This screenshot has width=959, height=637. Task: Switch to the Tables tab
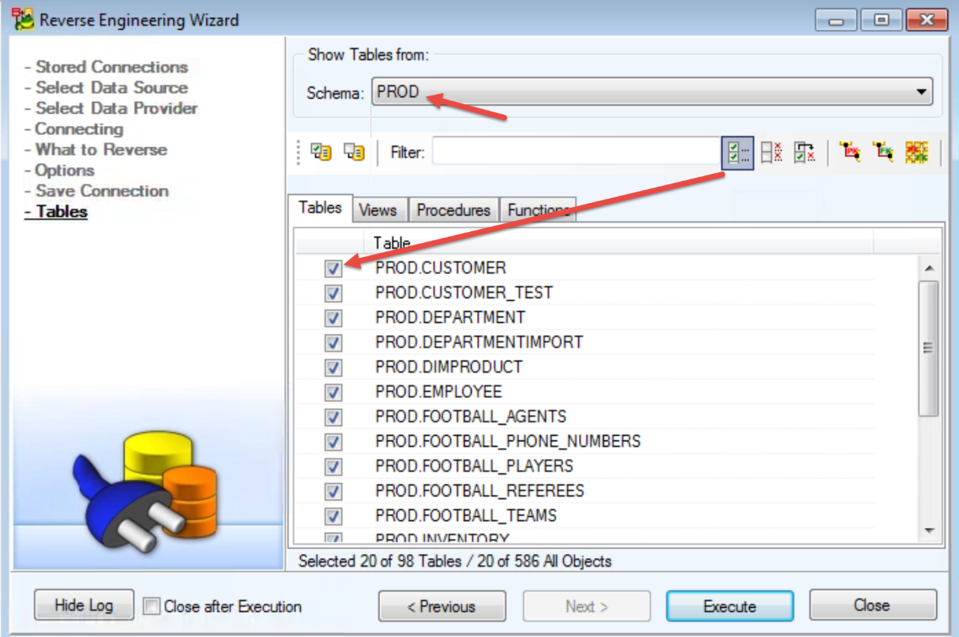(320, 208)
